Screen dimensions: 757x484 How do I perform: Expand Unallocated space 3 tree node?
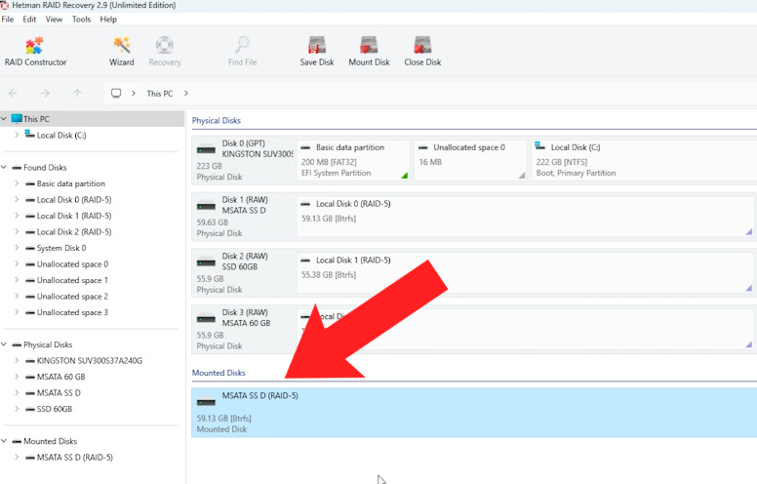pos(17,312)
